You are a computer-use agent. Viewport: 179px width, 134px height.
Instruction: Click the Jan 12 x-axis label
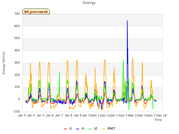click(x=106, y=115)
